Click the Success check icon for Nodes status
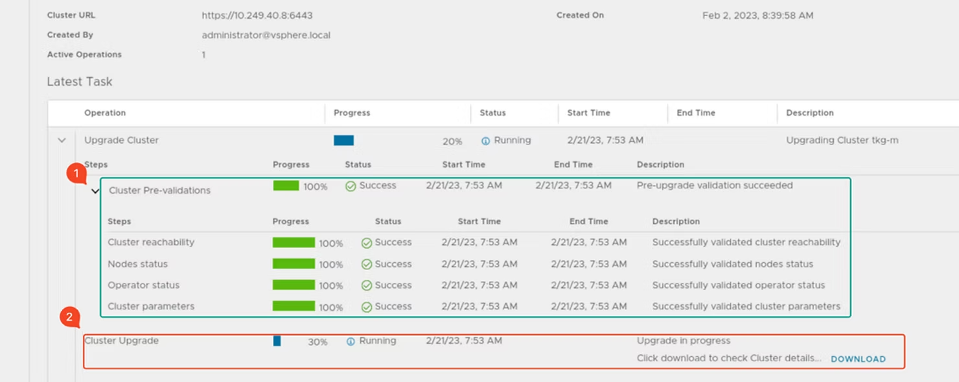This screenshot has height=382, width=959. coord(369,264)
